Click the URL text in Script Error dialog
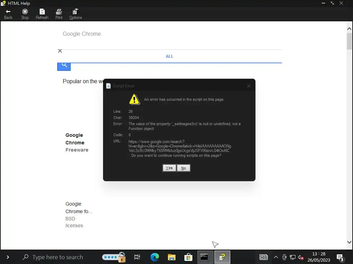 click(180, 146)
